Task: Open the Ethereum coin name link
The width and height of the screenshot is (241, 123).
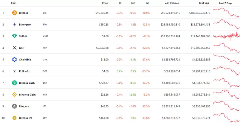Action: (x=25, y=25)
